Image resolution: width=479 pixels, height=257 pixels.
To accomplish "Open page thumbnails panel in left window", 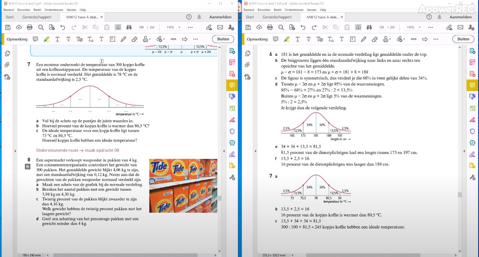I will [7, 54].
